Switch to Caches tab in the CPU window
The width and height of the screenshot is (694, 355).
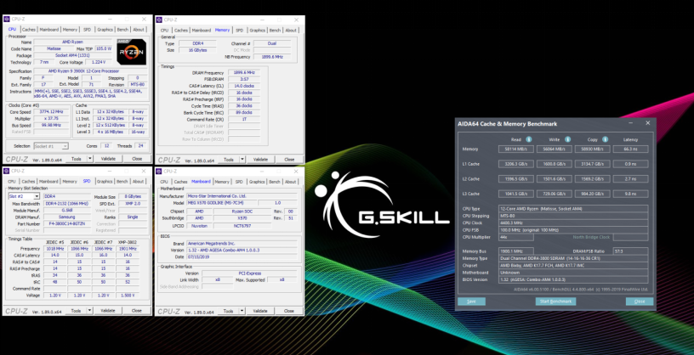tap(28, 30)
